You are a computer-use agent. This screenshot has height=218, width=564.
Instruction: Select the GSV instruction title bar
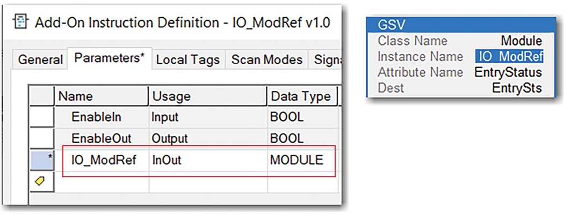pos(460,25)
